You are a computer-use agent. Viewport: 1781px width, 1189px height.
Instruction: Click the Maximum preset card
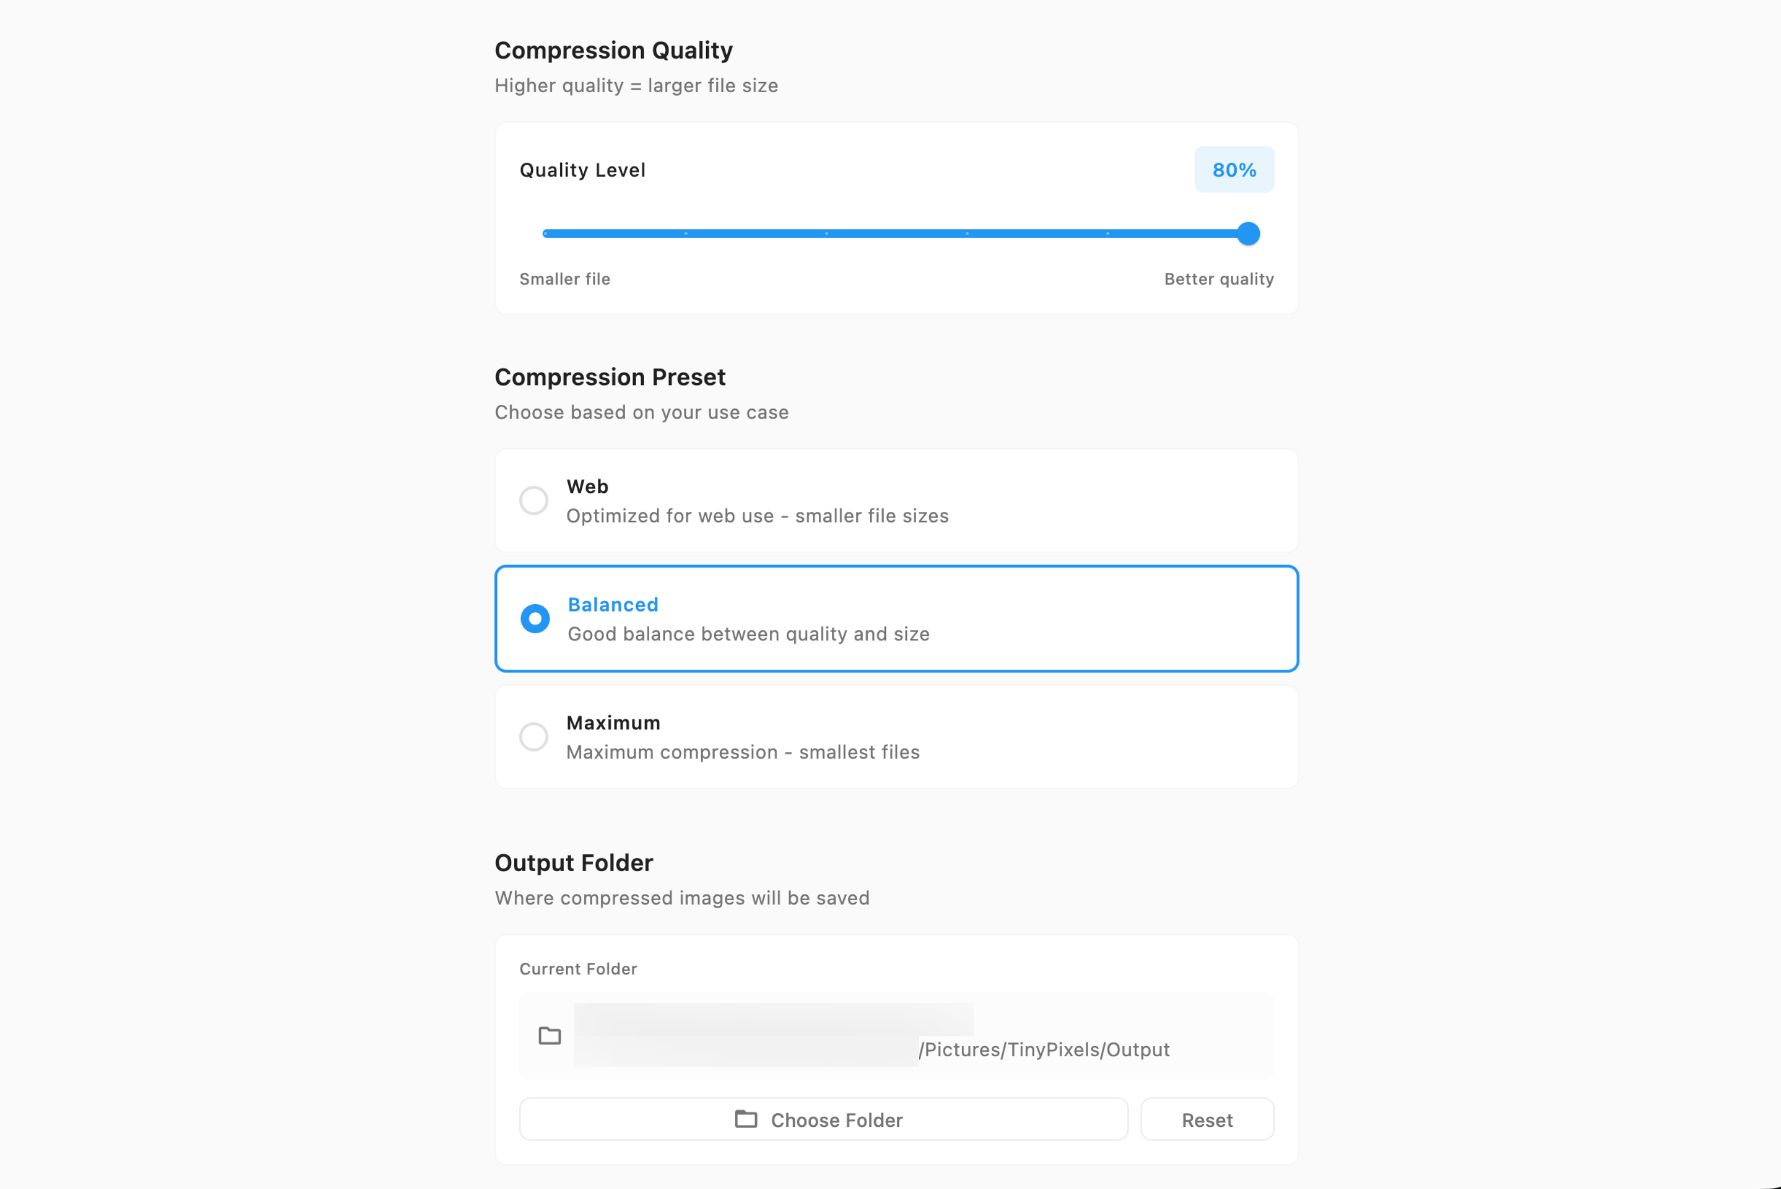(x=896, y=736)
